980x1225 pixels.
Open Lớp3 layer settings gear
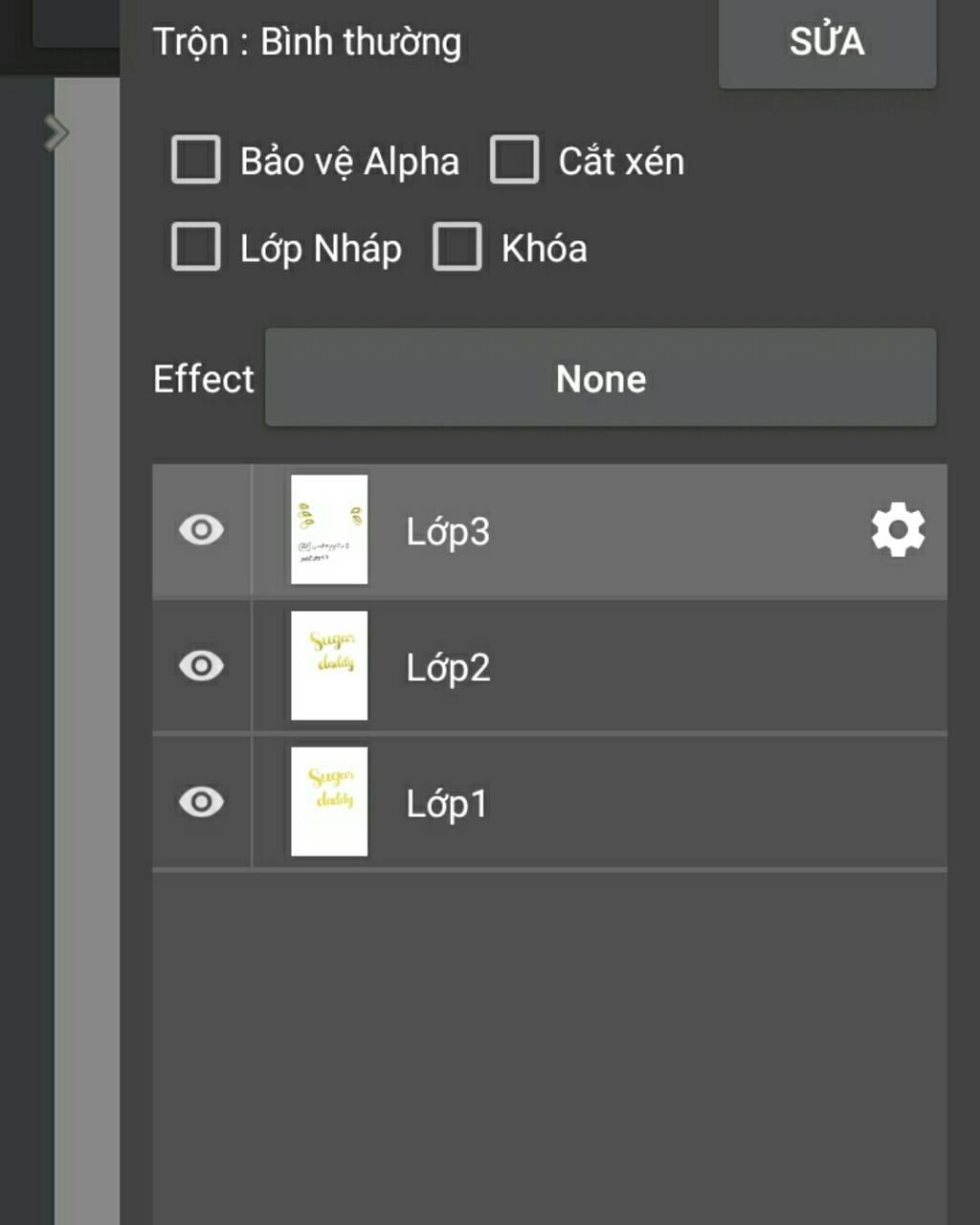(898, 530)
